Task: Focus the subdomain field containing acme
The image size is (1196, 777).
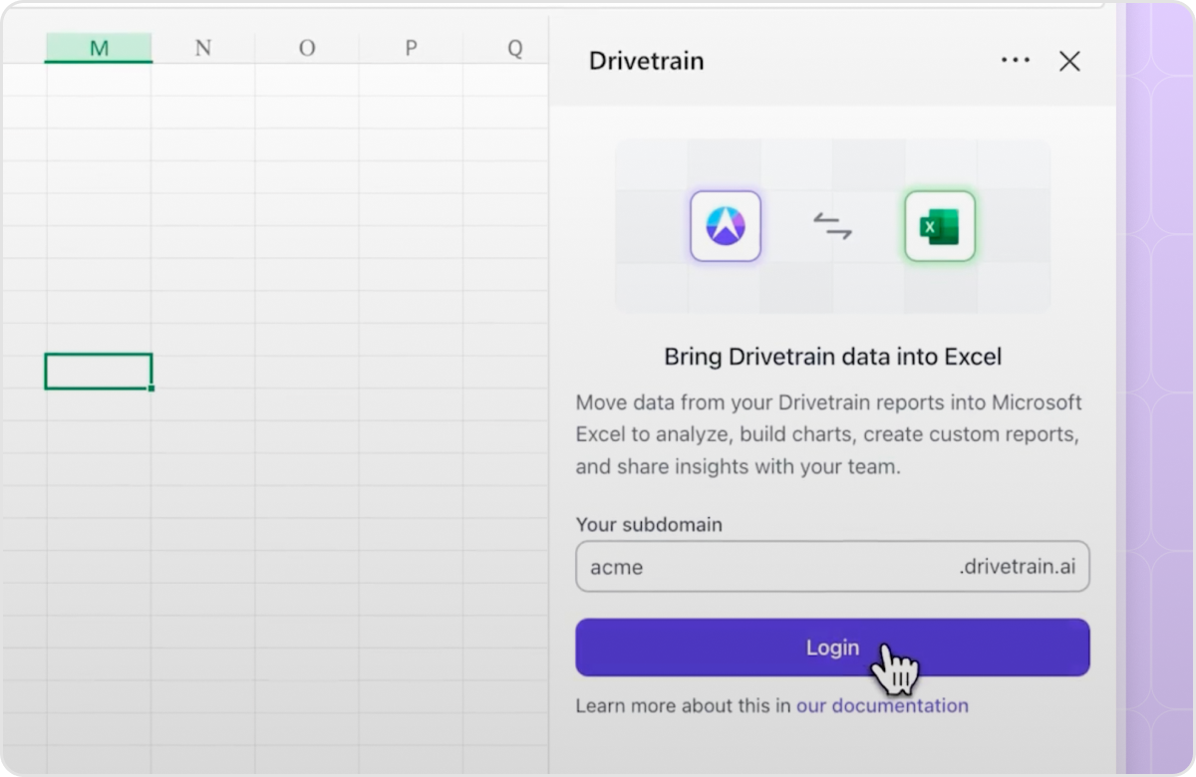Action: [x=832, y=567]
